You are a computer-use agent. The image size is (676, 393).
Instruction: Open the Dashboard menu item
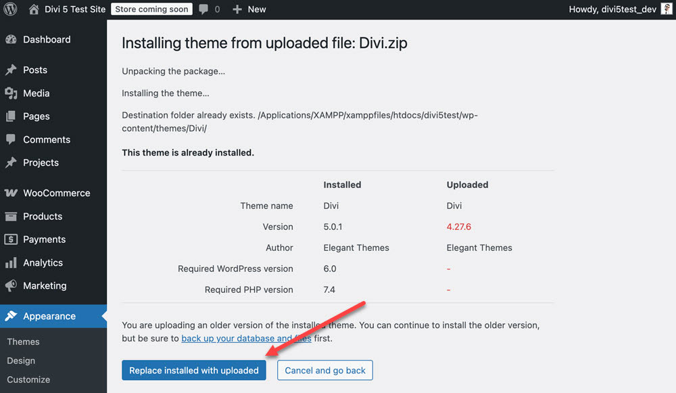(47, 39)
